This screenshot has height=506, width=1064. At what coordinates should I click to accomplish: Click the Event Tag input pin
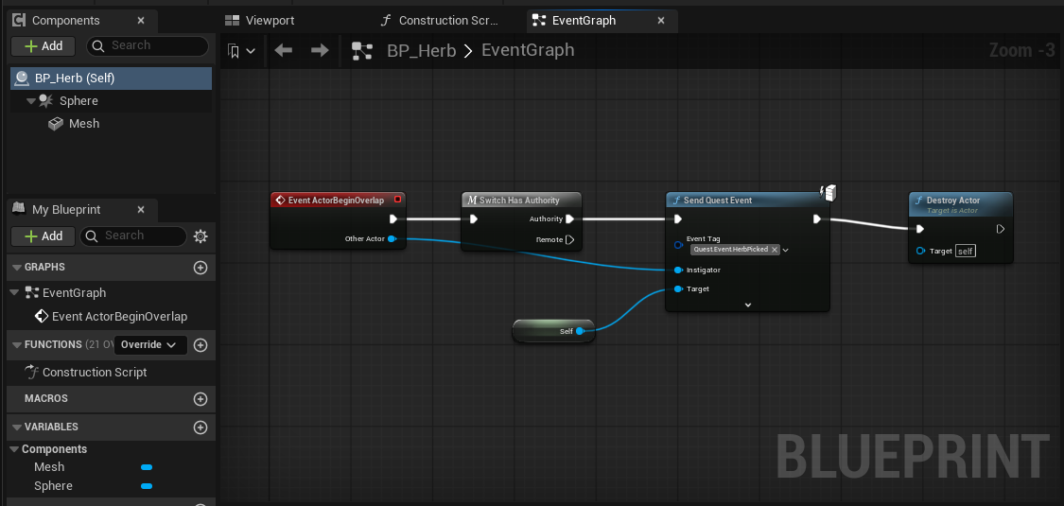point(678,245)
